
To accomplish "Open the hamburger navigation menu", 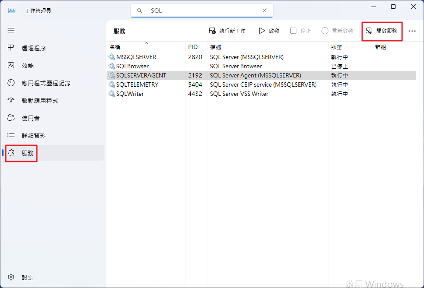I will point(11,30).
